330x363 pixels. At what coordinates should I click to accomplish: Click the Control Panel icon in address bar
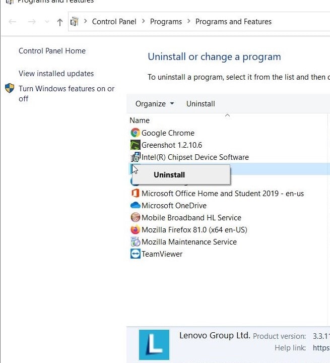pyautogui.click(x=74, y=22)
